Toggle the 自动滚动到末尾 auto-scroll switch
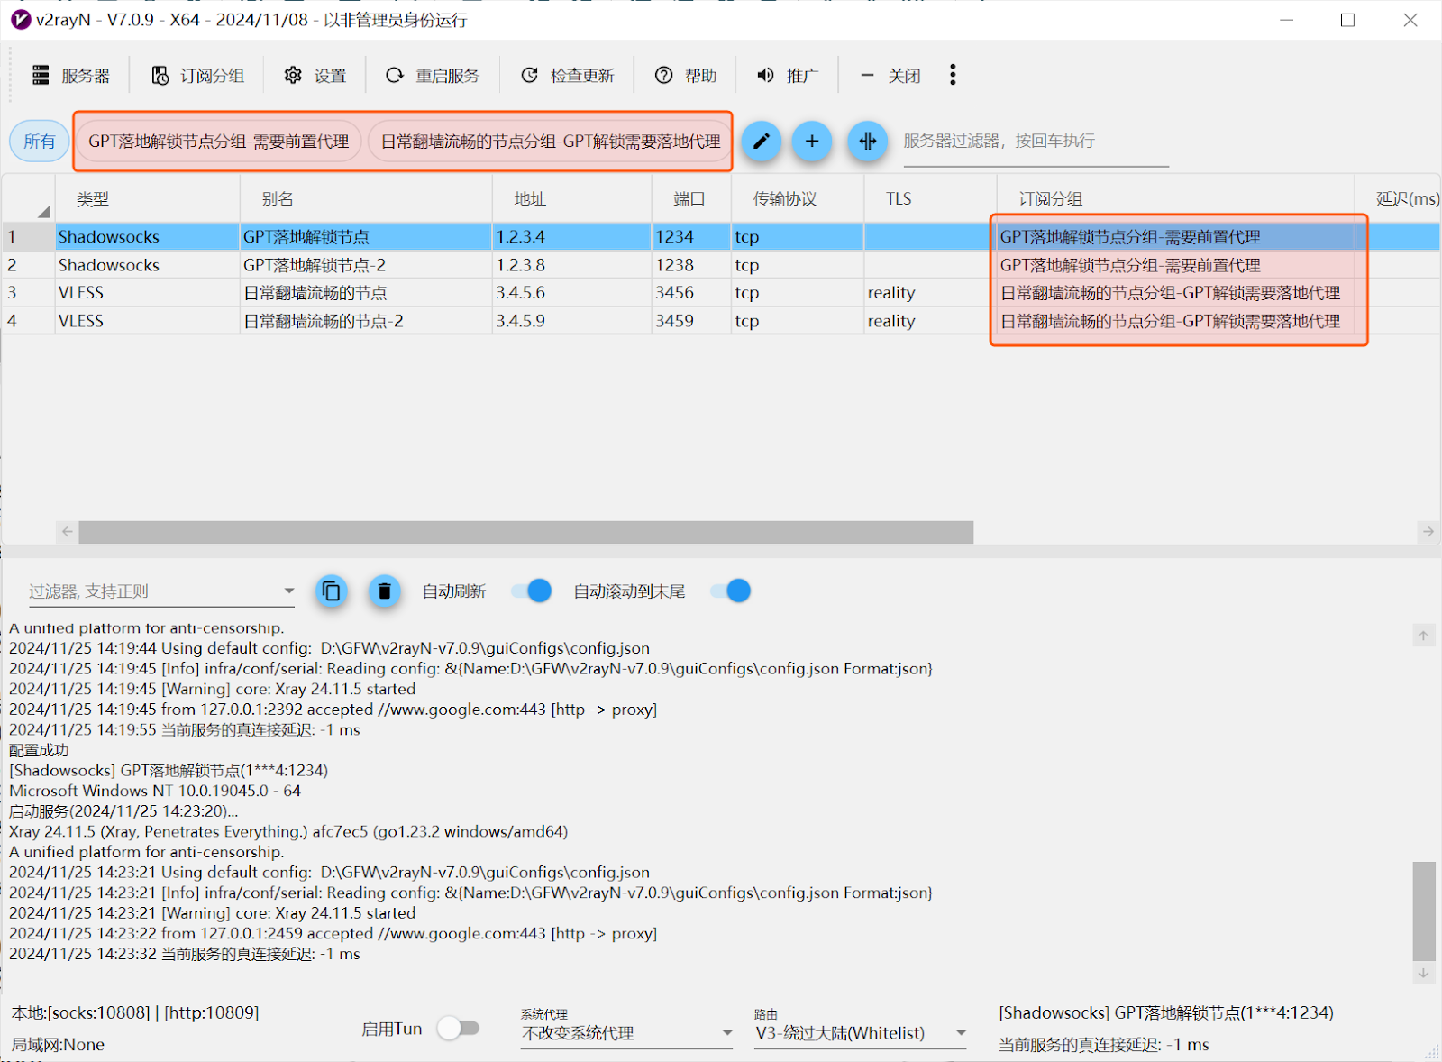The height and width of the screenshot is (1062, 1442). coord(731,591)
